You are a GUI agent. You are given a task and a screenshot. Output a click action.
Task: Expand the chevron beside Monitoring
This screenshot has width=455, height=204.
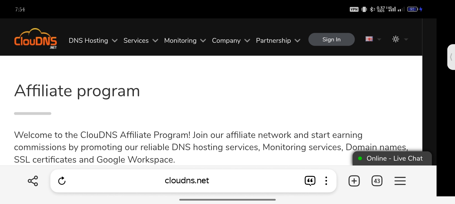coord(203,41)
